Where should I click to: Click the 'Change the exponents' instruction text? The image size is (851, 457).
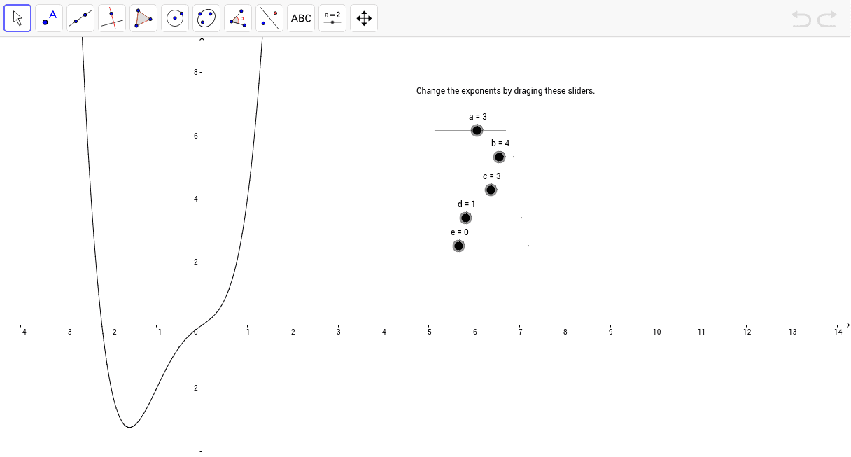505,91
